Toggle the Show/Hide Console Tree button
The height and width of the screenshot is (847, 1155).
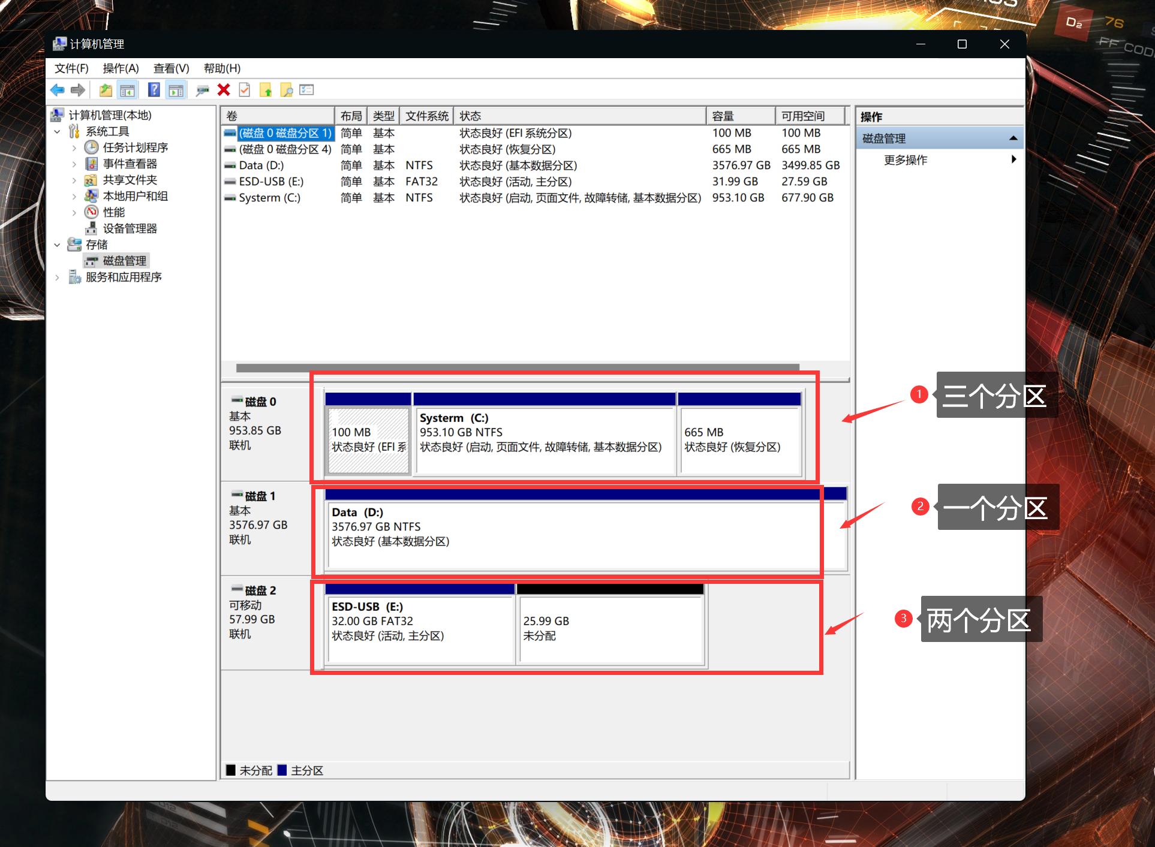[127, 90]
